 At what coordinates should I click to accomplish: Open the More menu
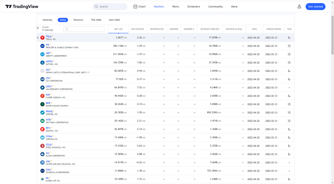coord(234,6)
